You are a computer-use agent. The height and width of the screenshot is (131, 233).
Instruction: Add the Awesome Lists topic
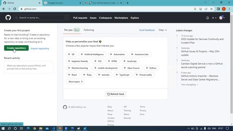click(140, 54)
